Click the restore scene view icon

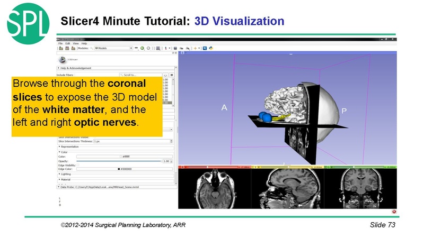point(188,48)
